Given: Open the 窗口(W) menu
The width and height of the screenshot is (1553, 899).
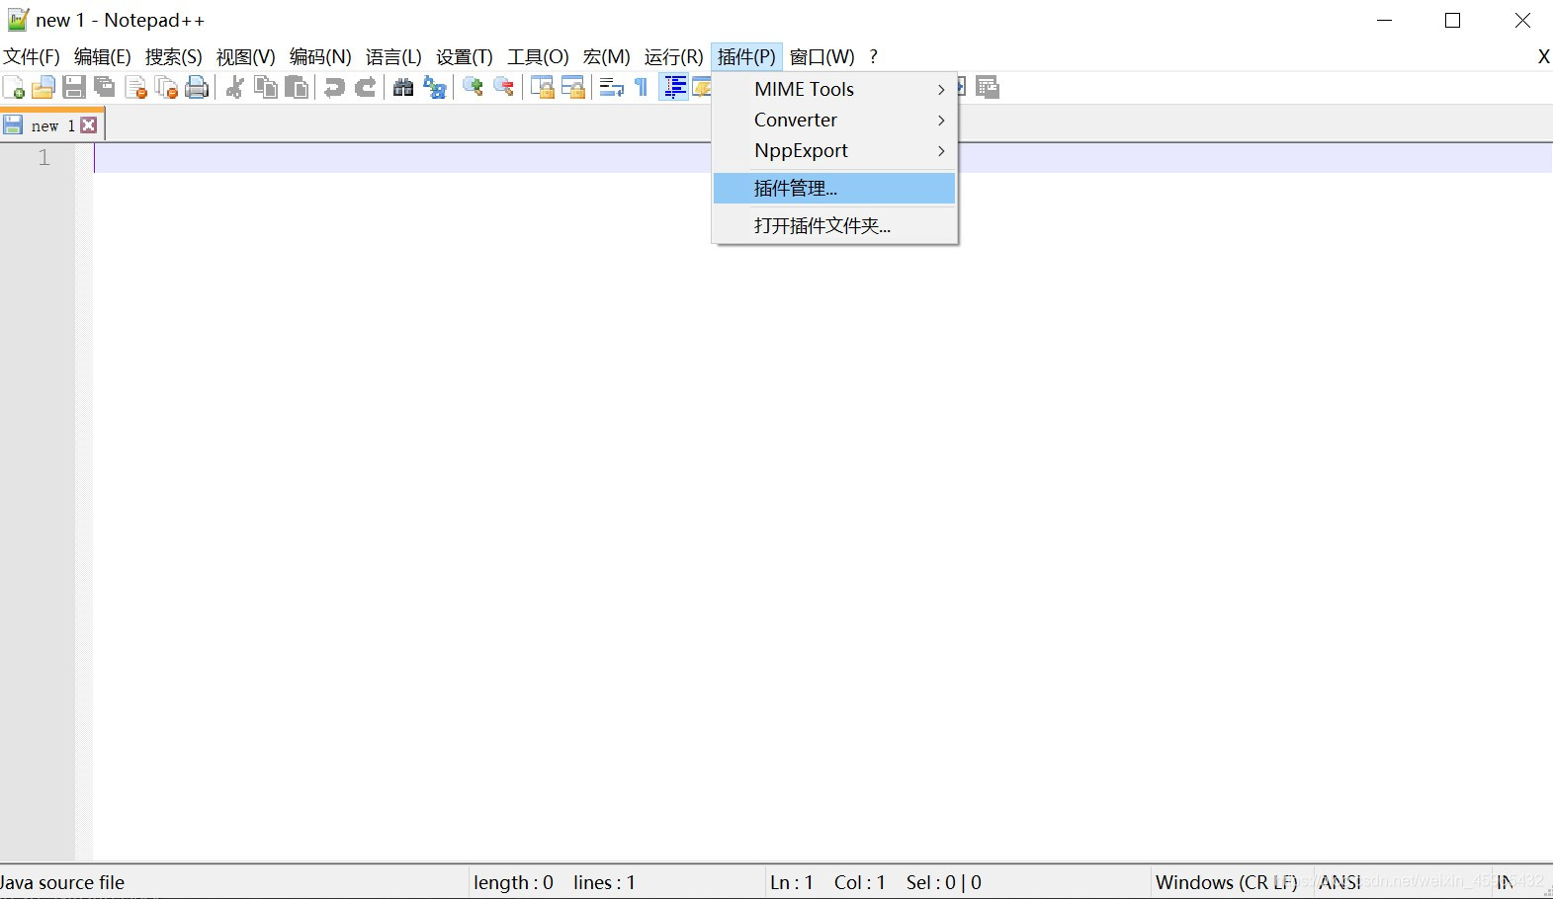Looking at the screenshot, I should pyautogui.click(x=822, y=57).
